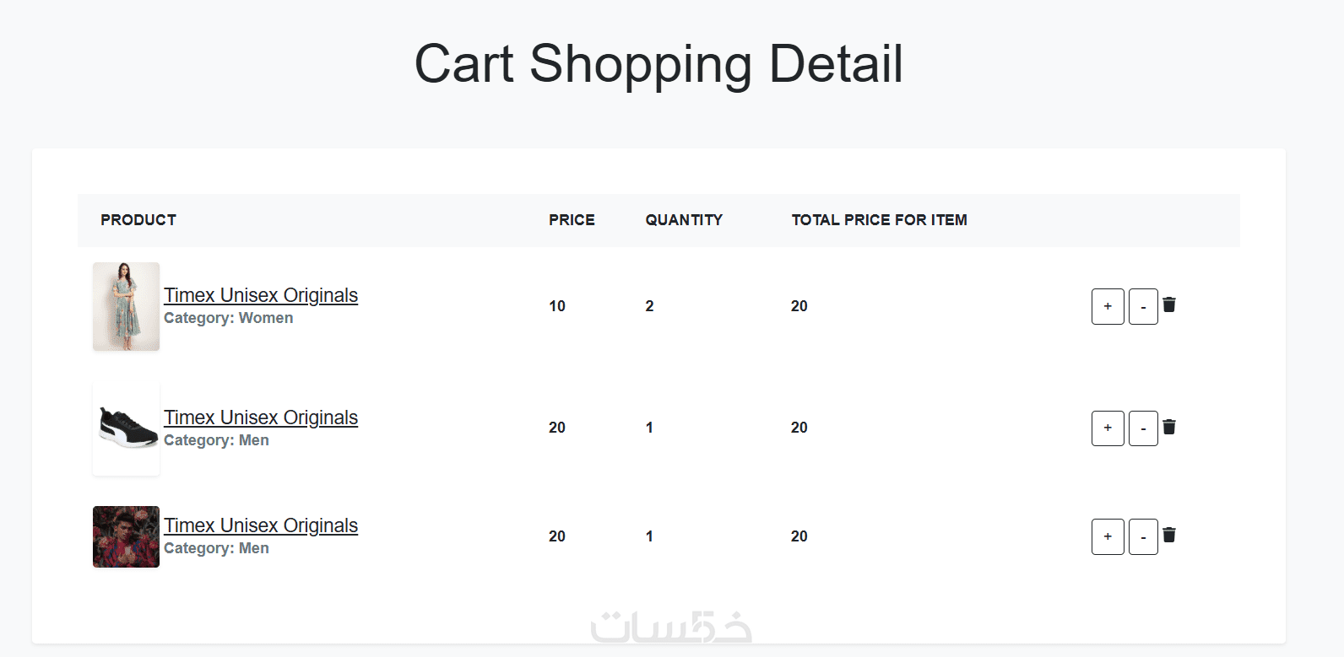Click the TOTAL PRICE FOR ITEM header
Viewport: 1344px width, 657px height.
coord(879,220)
